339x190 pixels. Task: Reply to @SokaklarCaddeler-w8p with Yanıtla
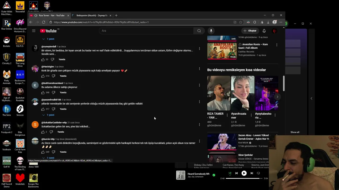tap(61, 132)
